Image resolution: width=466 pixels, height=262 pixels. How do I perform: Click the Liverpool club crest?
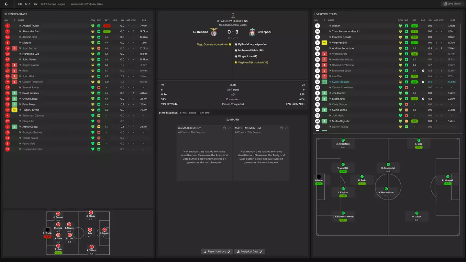click(x=252, y=32)
